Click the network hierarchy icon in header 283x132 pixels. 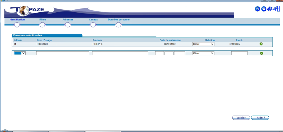click(257, 9)
